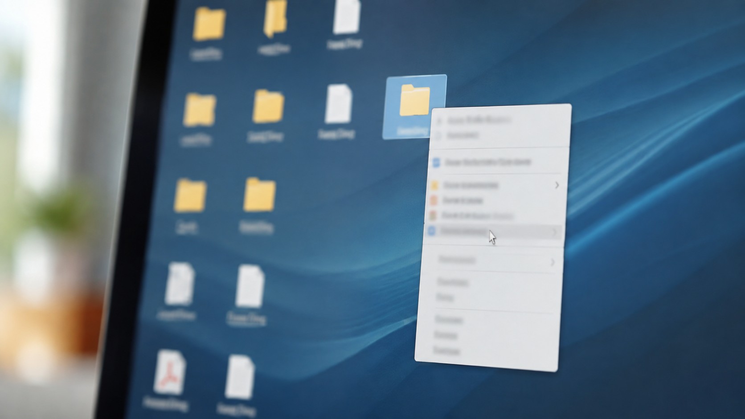Click the folder icon in the top-left corner
The image size is (745, 419).
click(x=209, y=24)
